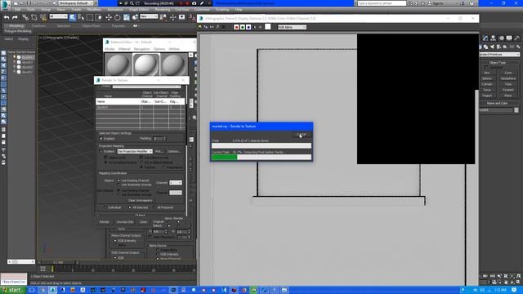
Task: Switch to the Modeling ribbon tab
Action: pyautogui.click(x=16, y=25)
